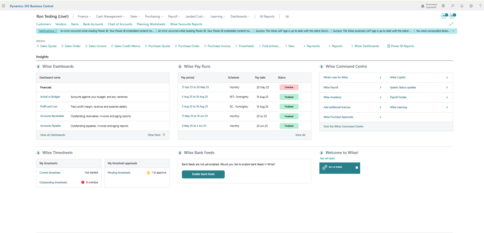Image resolution: width=484 pixels, height=233 pixels.
Task: Open Chart of Accounts from navigation
Action: (x=120, y=24)
